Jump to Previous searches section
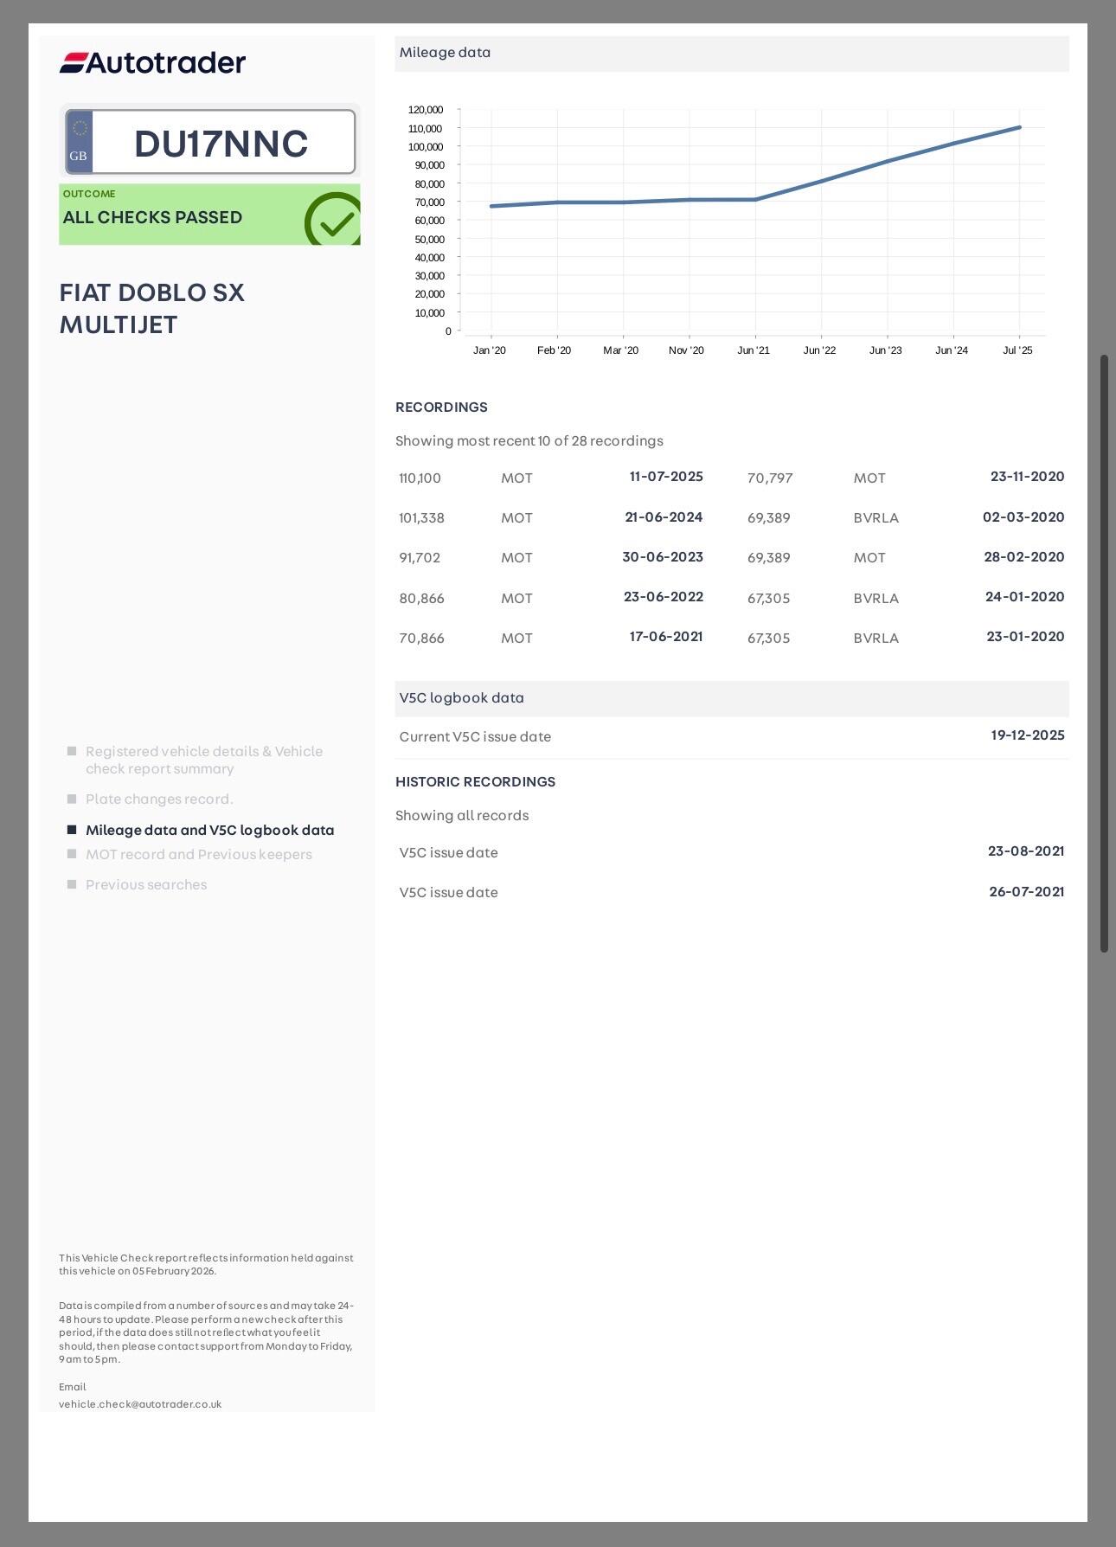The width and height of the screenshot is (1116, 1547). (146, 884)
